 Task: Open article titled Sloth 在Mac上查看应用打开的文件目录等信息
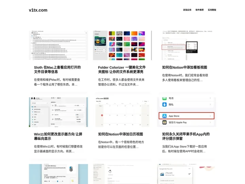pyautogui.click(x=58, y=70)
